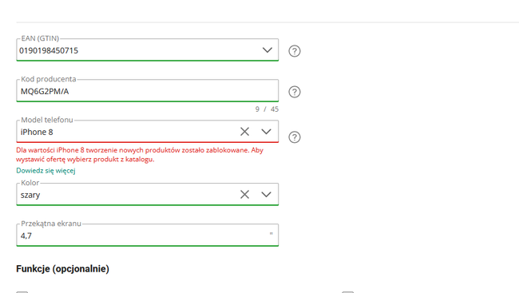Clear the szary color selection
This screenshot has height=293, width=519.
tap(244, 194)
